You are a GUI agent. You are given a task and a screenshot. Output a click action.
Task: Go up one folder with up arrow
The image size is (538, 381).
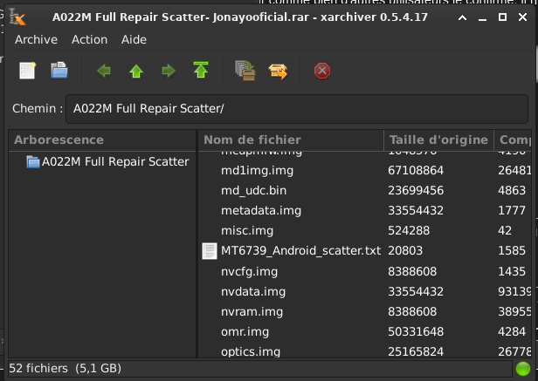[x=136, y=71]
